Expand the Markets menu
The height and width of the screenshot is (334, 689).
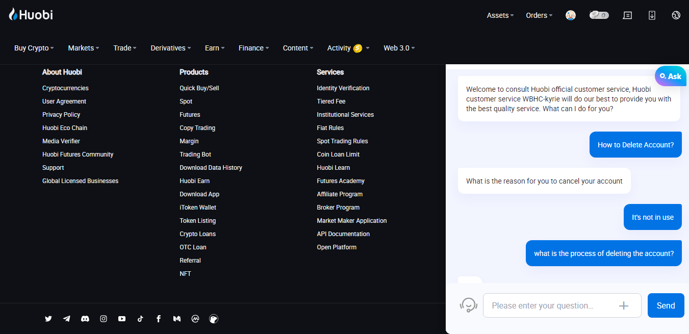(84, 48)
